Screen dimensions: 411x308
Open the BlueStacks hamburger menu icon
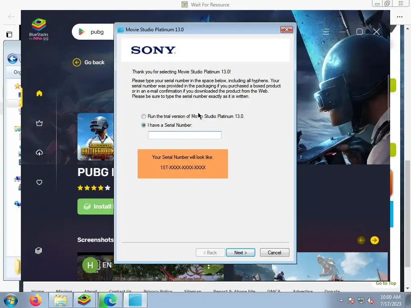coord(326,32)
